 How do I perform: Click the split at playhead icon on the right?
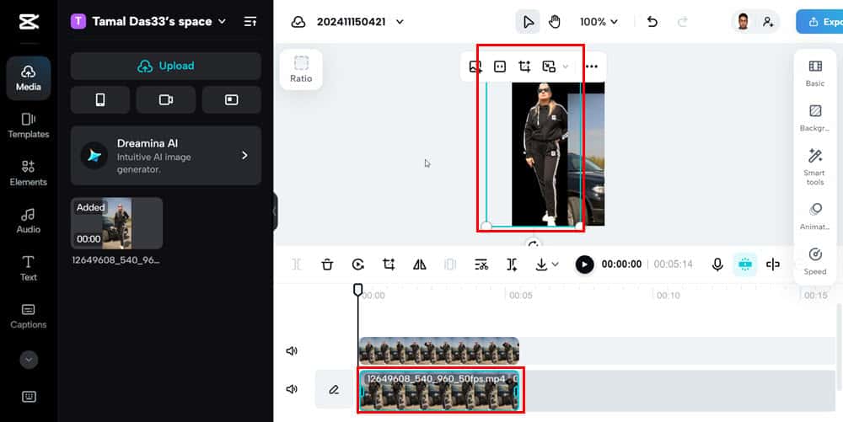coord(772,264)
